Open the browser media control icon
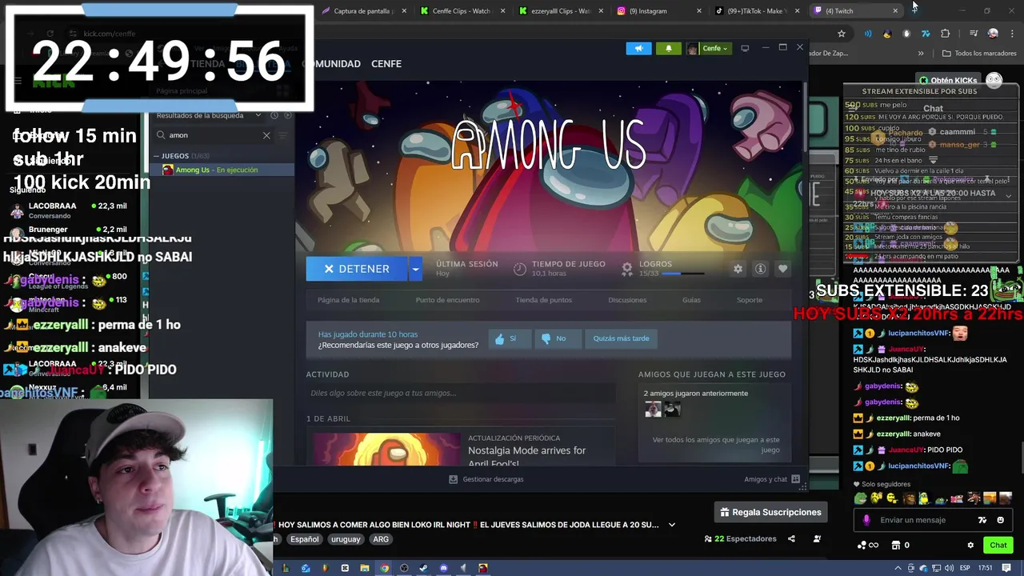 click(974, 34)
